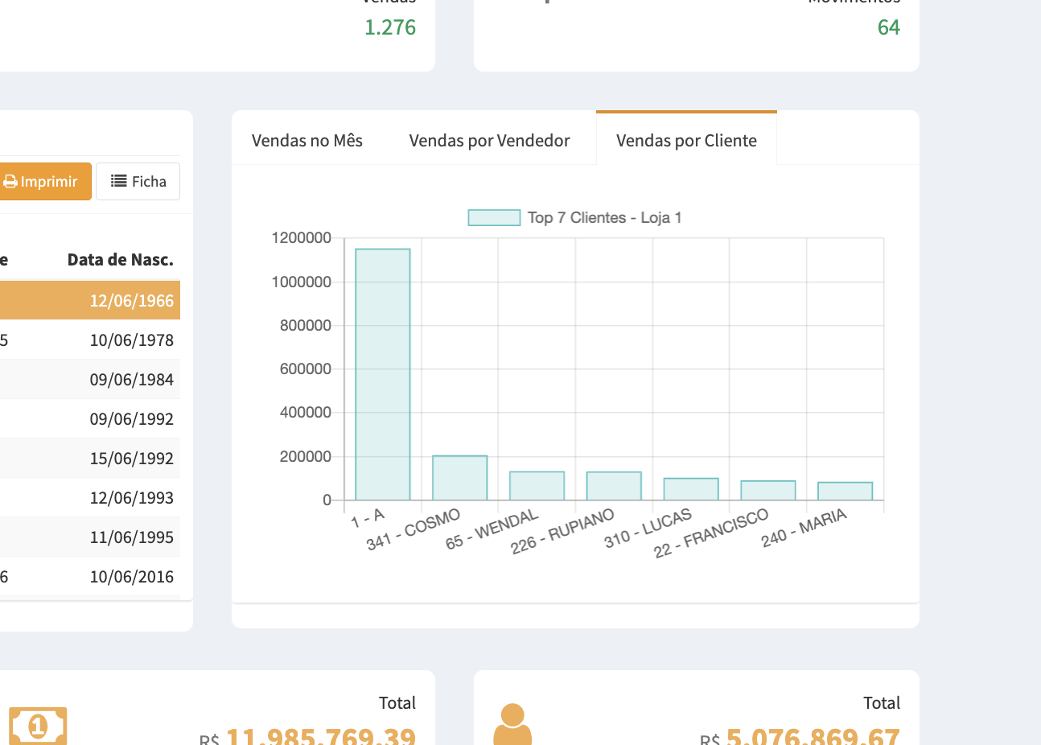
Task: Click the orange person icon
Action: pyautogui.click(x=512, y=724)
